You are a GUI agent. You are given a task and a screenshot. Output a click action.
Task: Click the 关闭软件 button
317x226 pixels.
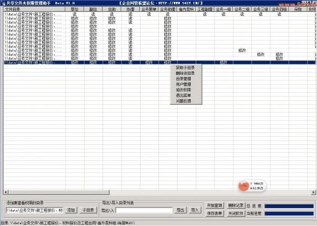coord(236,214)
